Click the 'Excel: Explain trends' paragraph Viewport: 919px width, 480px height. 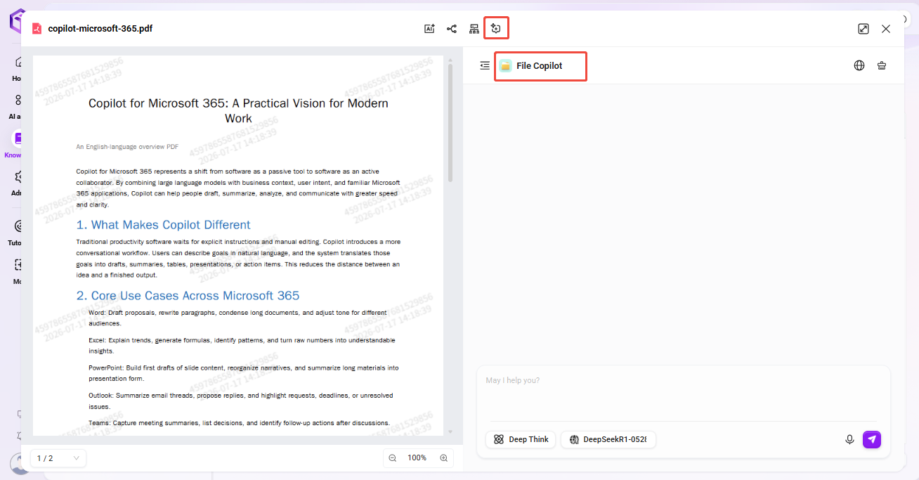242,345
